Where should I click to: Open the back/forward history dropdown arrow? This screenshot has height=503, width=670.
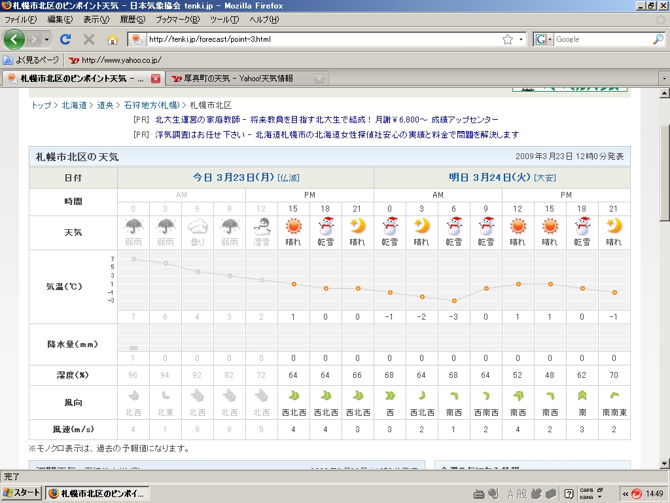pyautogui.click(x=46, y=40)
